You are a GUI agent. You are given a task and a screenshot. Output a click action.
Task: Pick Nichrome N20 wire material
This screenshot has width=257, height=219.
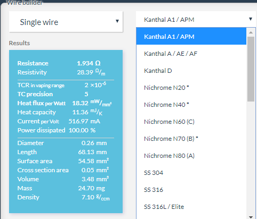(x=191, y=87)
